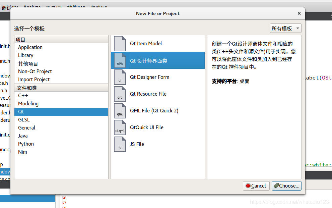
Task: Click the qrc resource file icon
Action: click(120, 94)
